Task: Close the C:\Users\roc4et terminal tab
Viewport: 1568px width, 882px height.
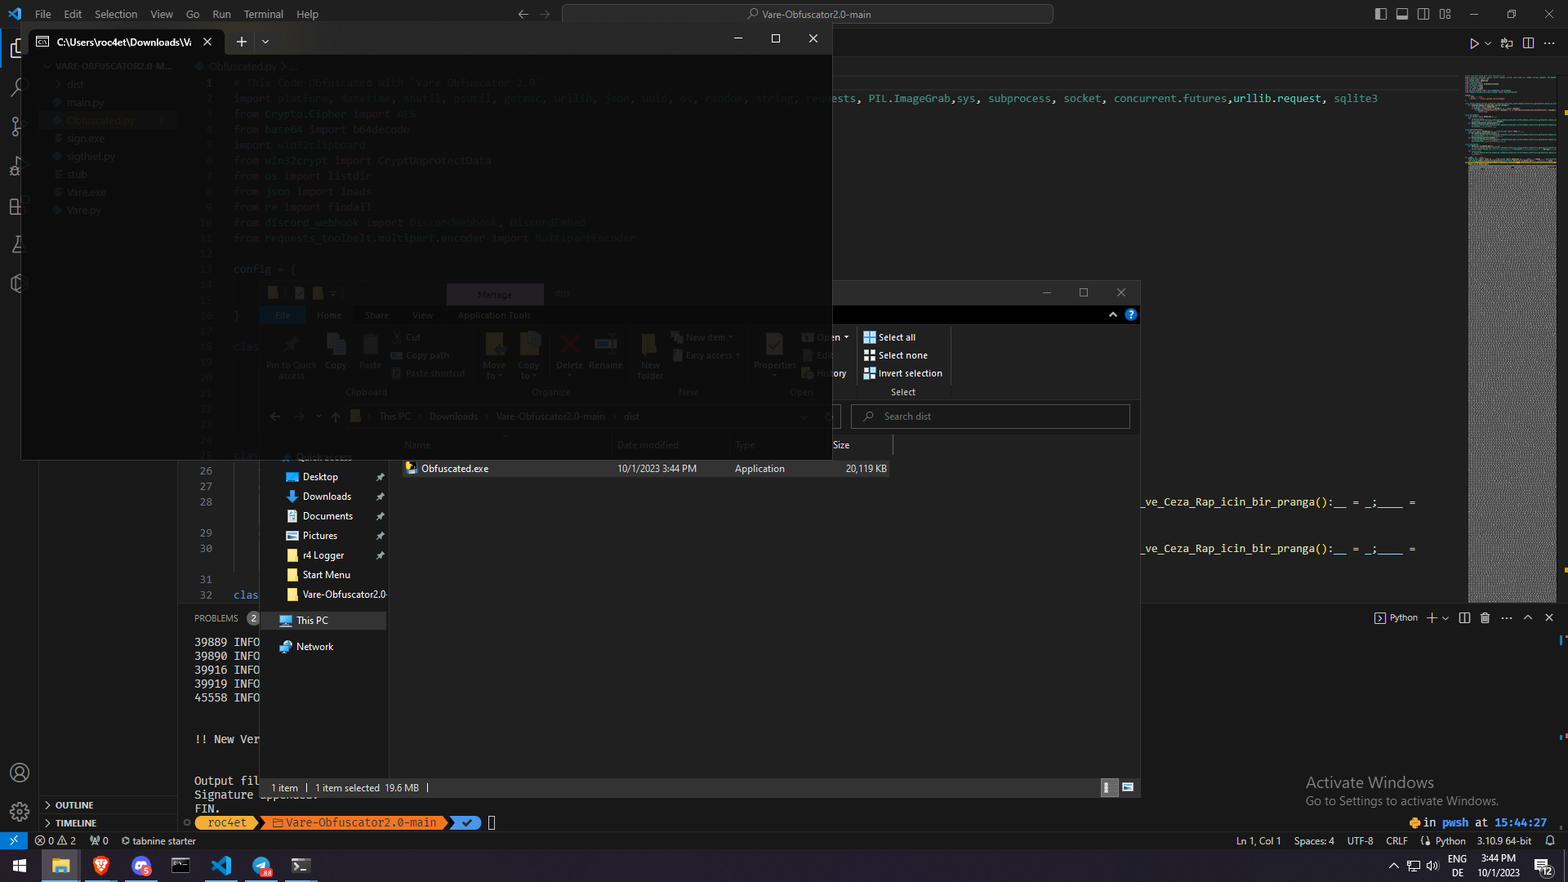Action: [x=207, y=42]
